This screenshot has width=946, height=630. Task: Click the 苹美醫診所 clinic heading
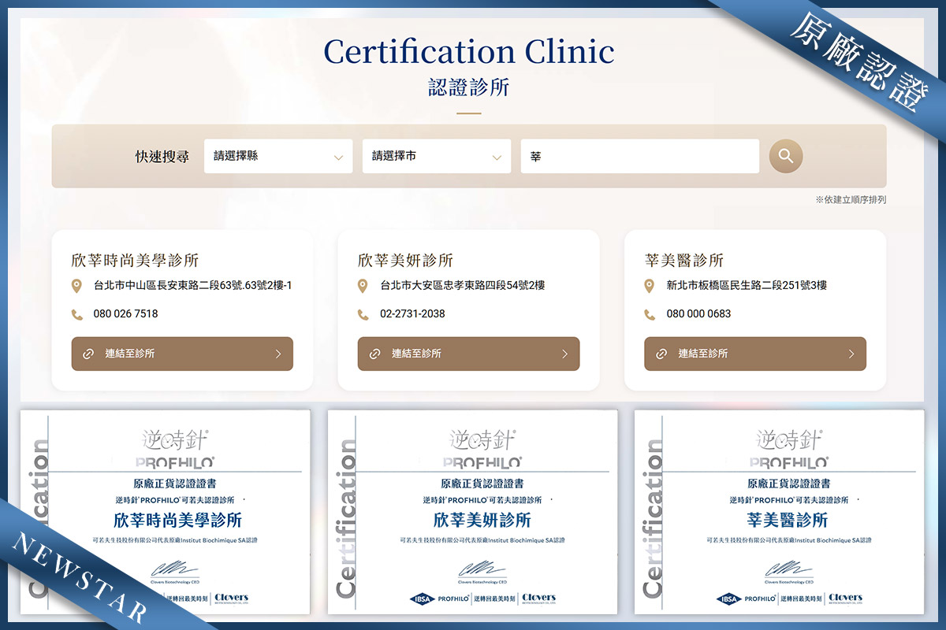[683, 261]
